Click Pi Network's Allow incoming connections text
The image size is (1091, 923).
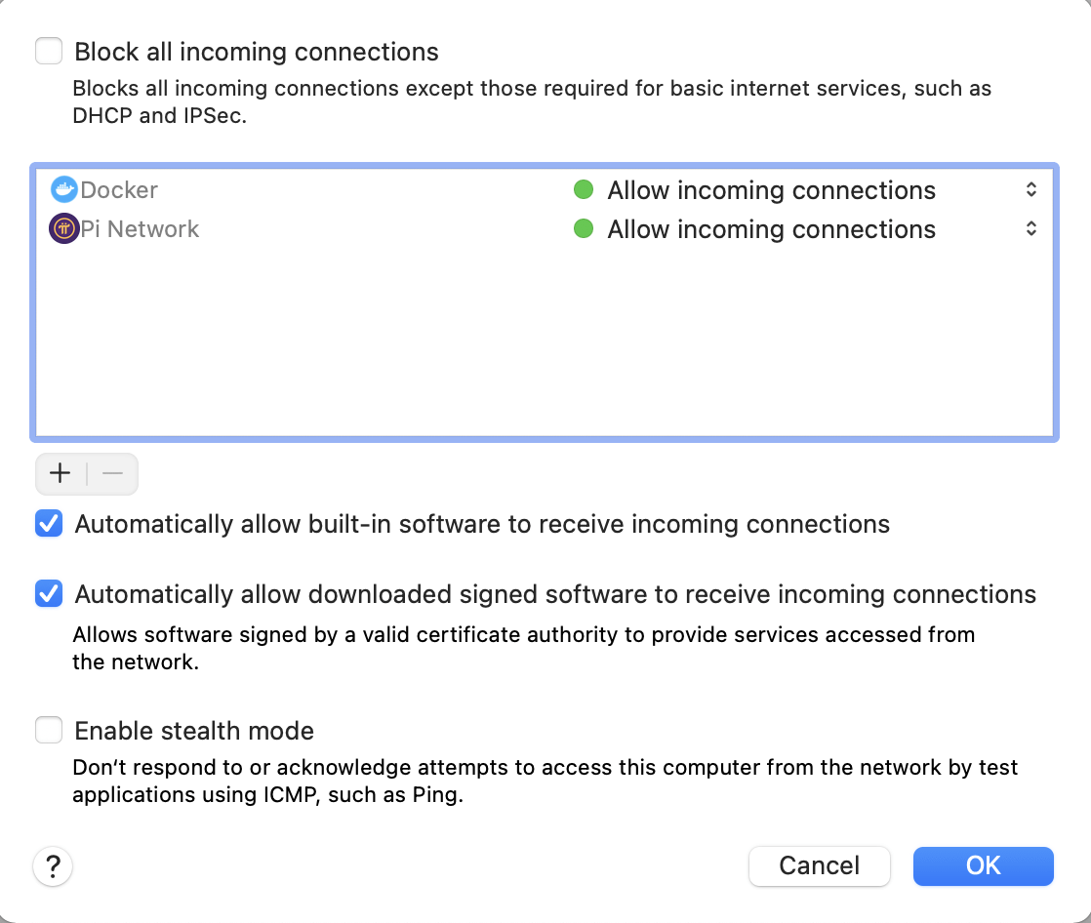(771, 229)
